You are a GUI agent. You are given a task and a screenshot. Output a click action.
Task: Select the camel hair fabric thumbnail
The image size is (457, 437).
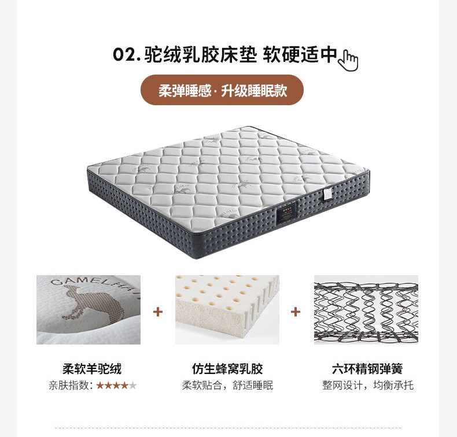point(89,310)
